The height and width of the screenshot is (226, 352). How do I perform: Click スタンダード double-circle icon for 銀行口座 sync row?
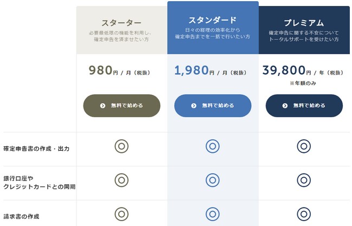[213, 180]
